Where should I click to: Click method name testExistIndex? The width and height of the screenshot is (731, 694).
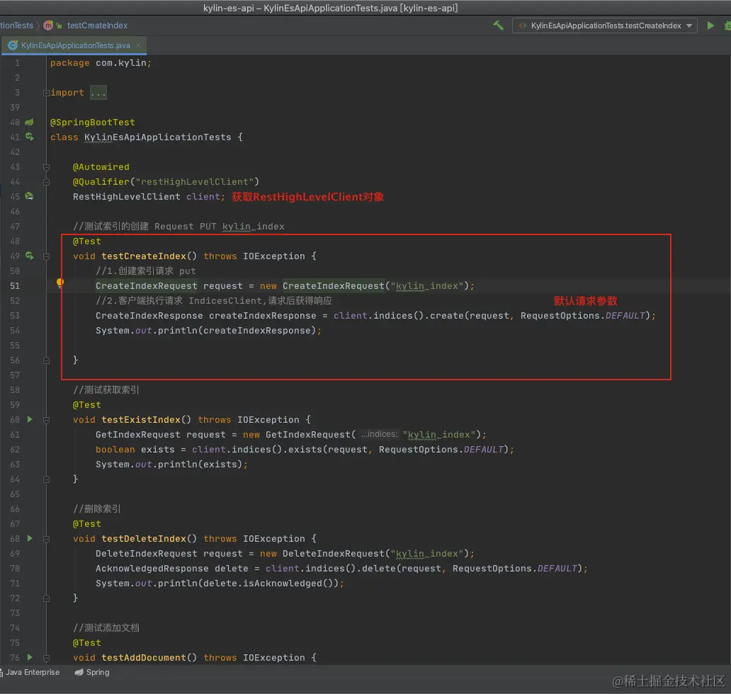tap(141, 419)
